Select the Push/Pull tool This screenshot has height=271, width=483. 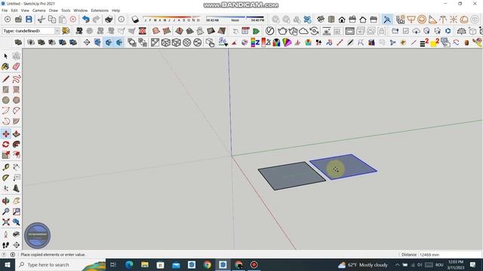(17, 134)
